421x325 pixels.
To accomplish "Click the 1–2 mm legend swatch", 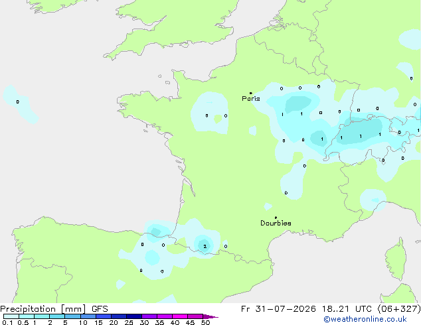I will pos(42,316).
